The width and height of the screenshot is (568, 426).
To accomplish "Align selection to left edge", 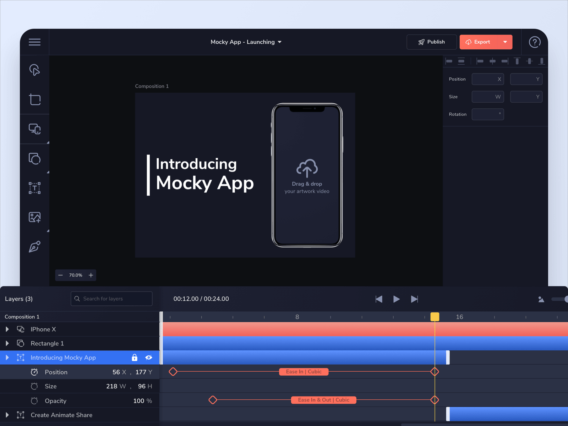I will click(x=480, y=61).
